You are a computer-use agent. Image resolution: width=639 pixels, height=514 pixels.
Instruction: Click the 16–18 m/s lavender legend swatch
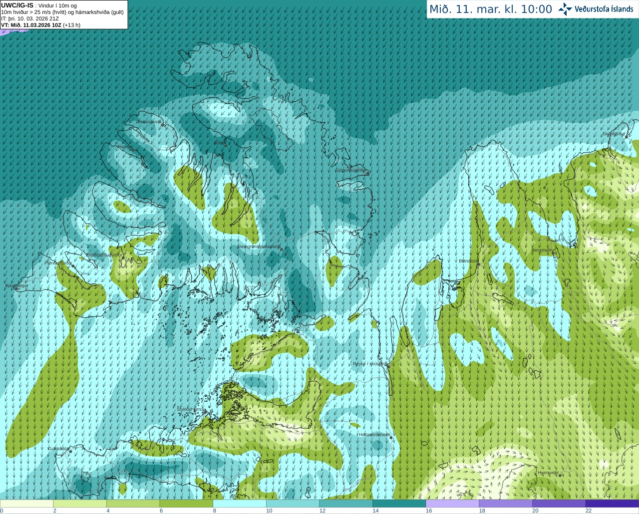click(452, 504)
